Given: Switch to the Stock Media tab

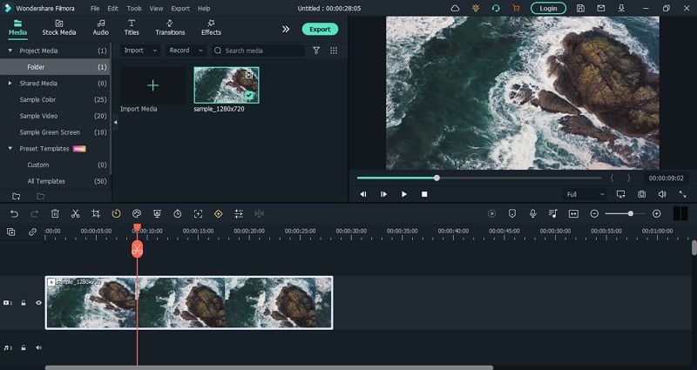Looking at the screenshot, I should [x=59, y=28].
